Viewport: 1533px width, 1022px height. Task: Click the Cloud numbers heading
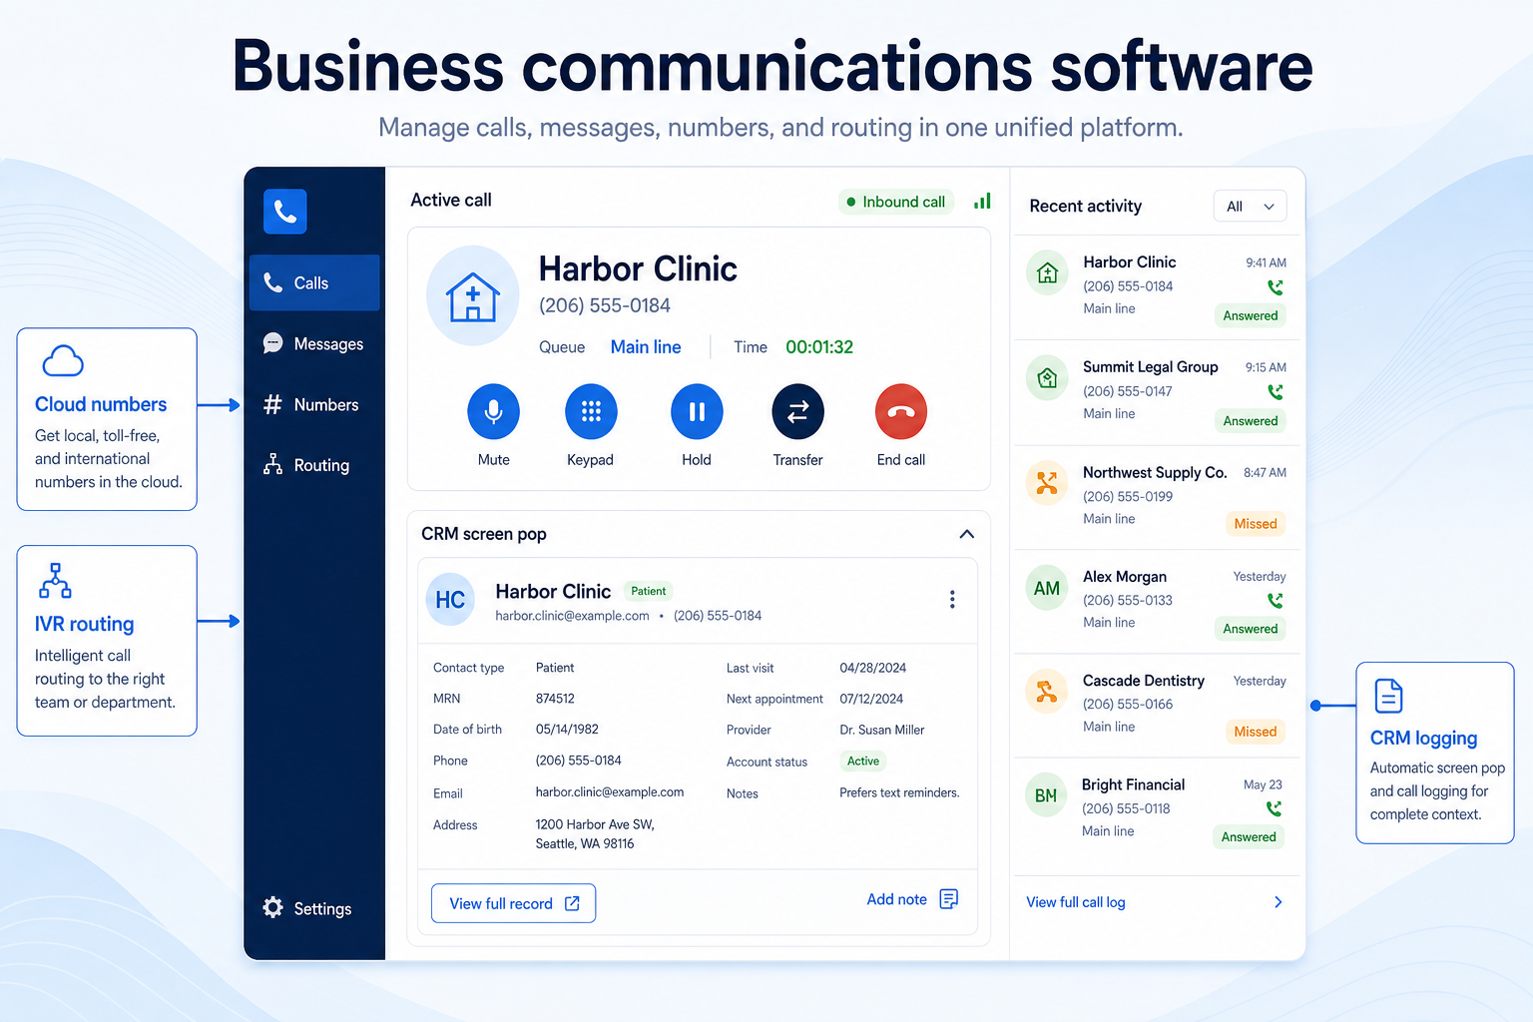click(x=101, y=404)
